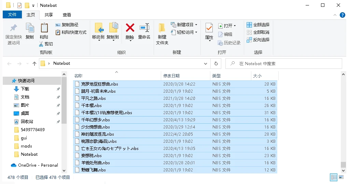The height and width of the screenshot is (184, 349).
Task: Click Select all command
Action: pyautogui.click(x=258, y=25)
